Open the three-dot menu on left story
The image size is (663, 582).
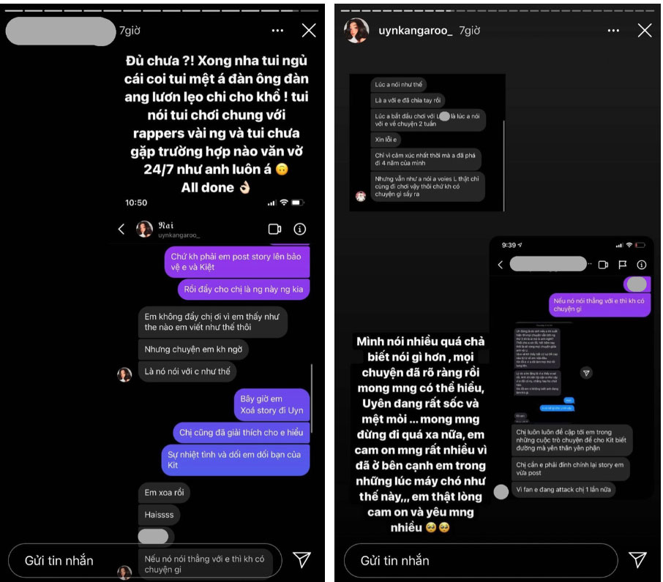pos(277,31)
